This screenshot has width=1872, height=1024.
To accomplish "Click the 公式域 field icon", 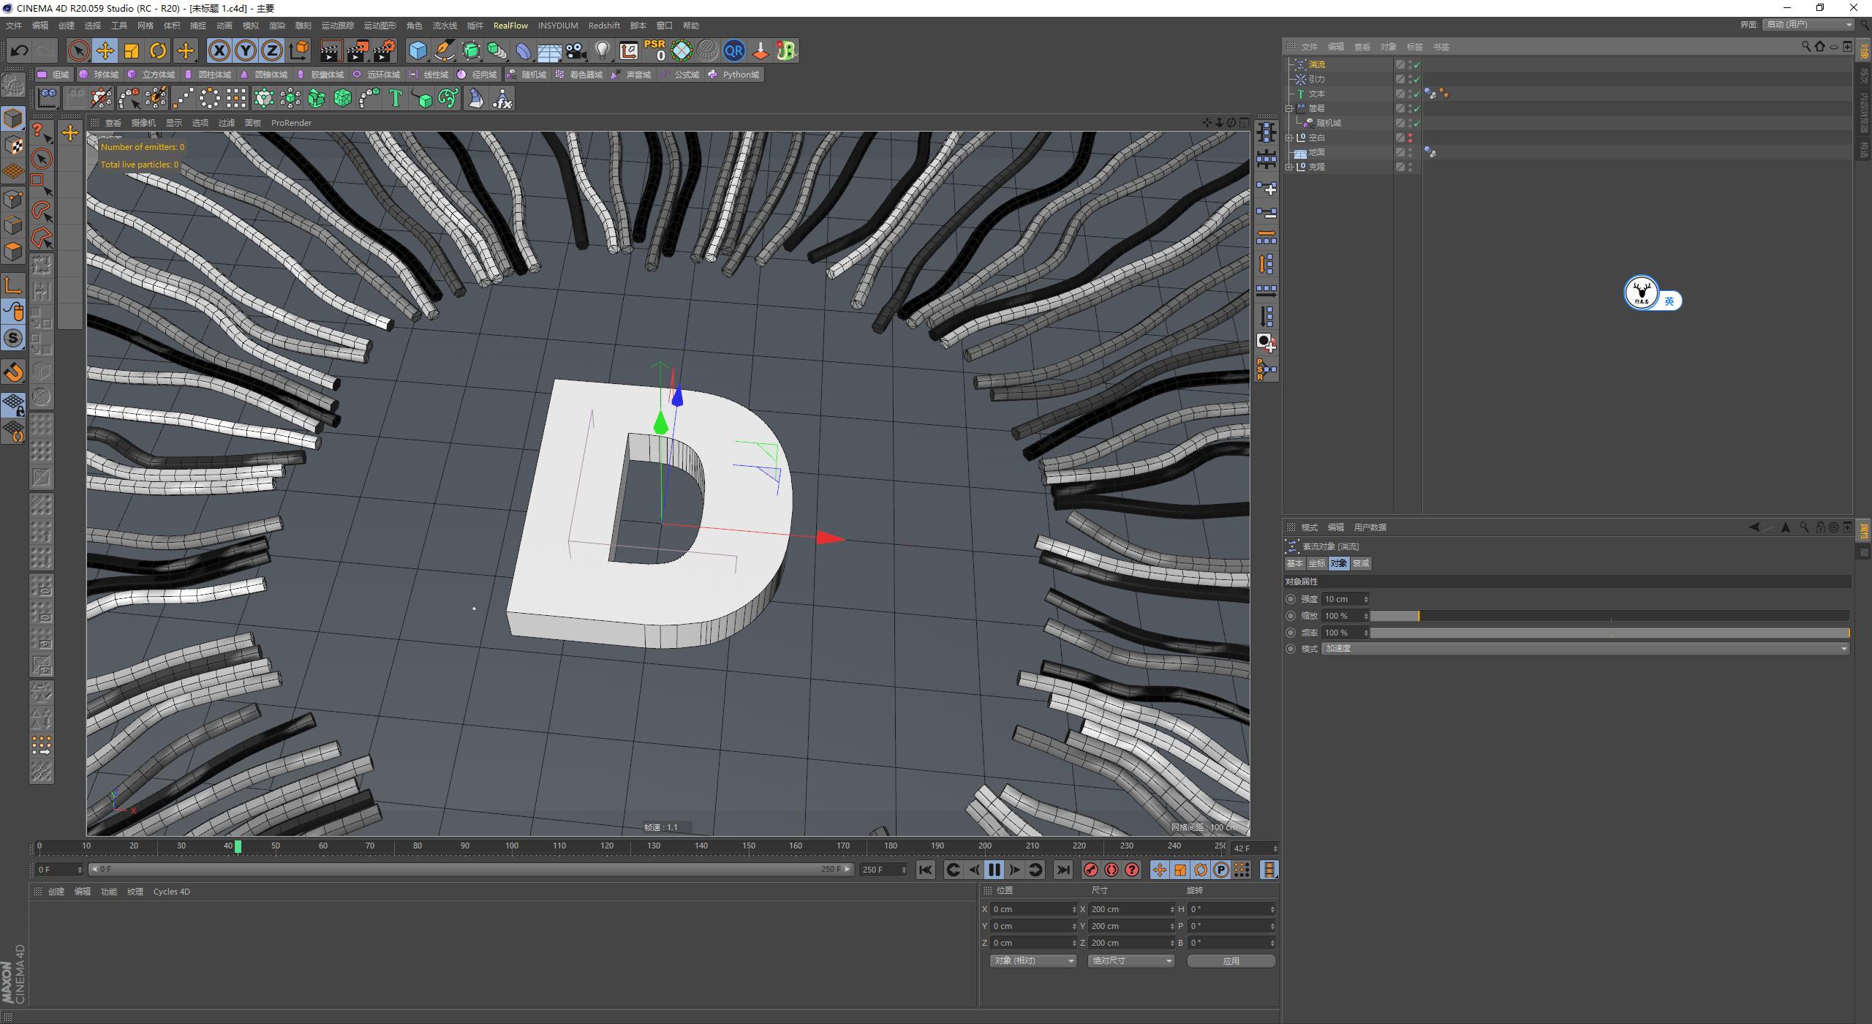I will pos(664,74).
